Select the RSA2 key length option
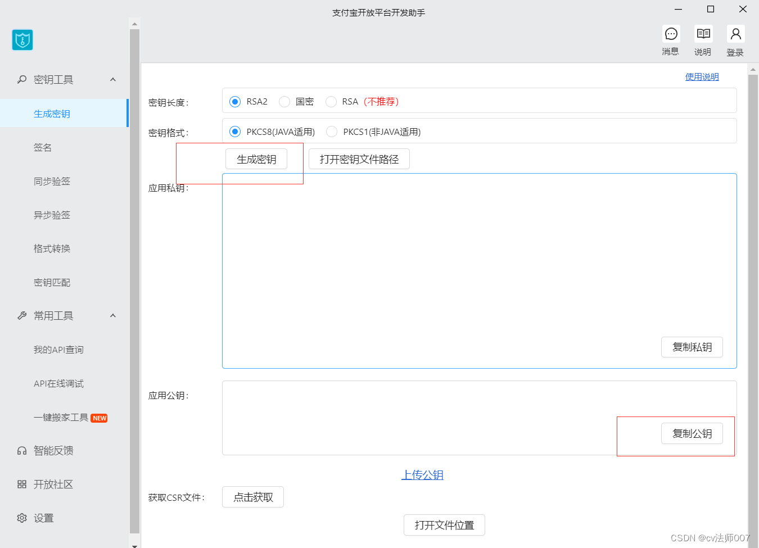Viewport: 759px width, 548px height. click(235, 102)
